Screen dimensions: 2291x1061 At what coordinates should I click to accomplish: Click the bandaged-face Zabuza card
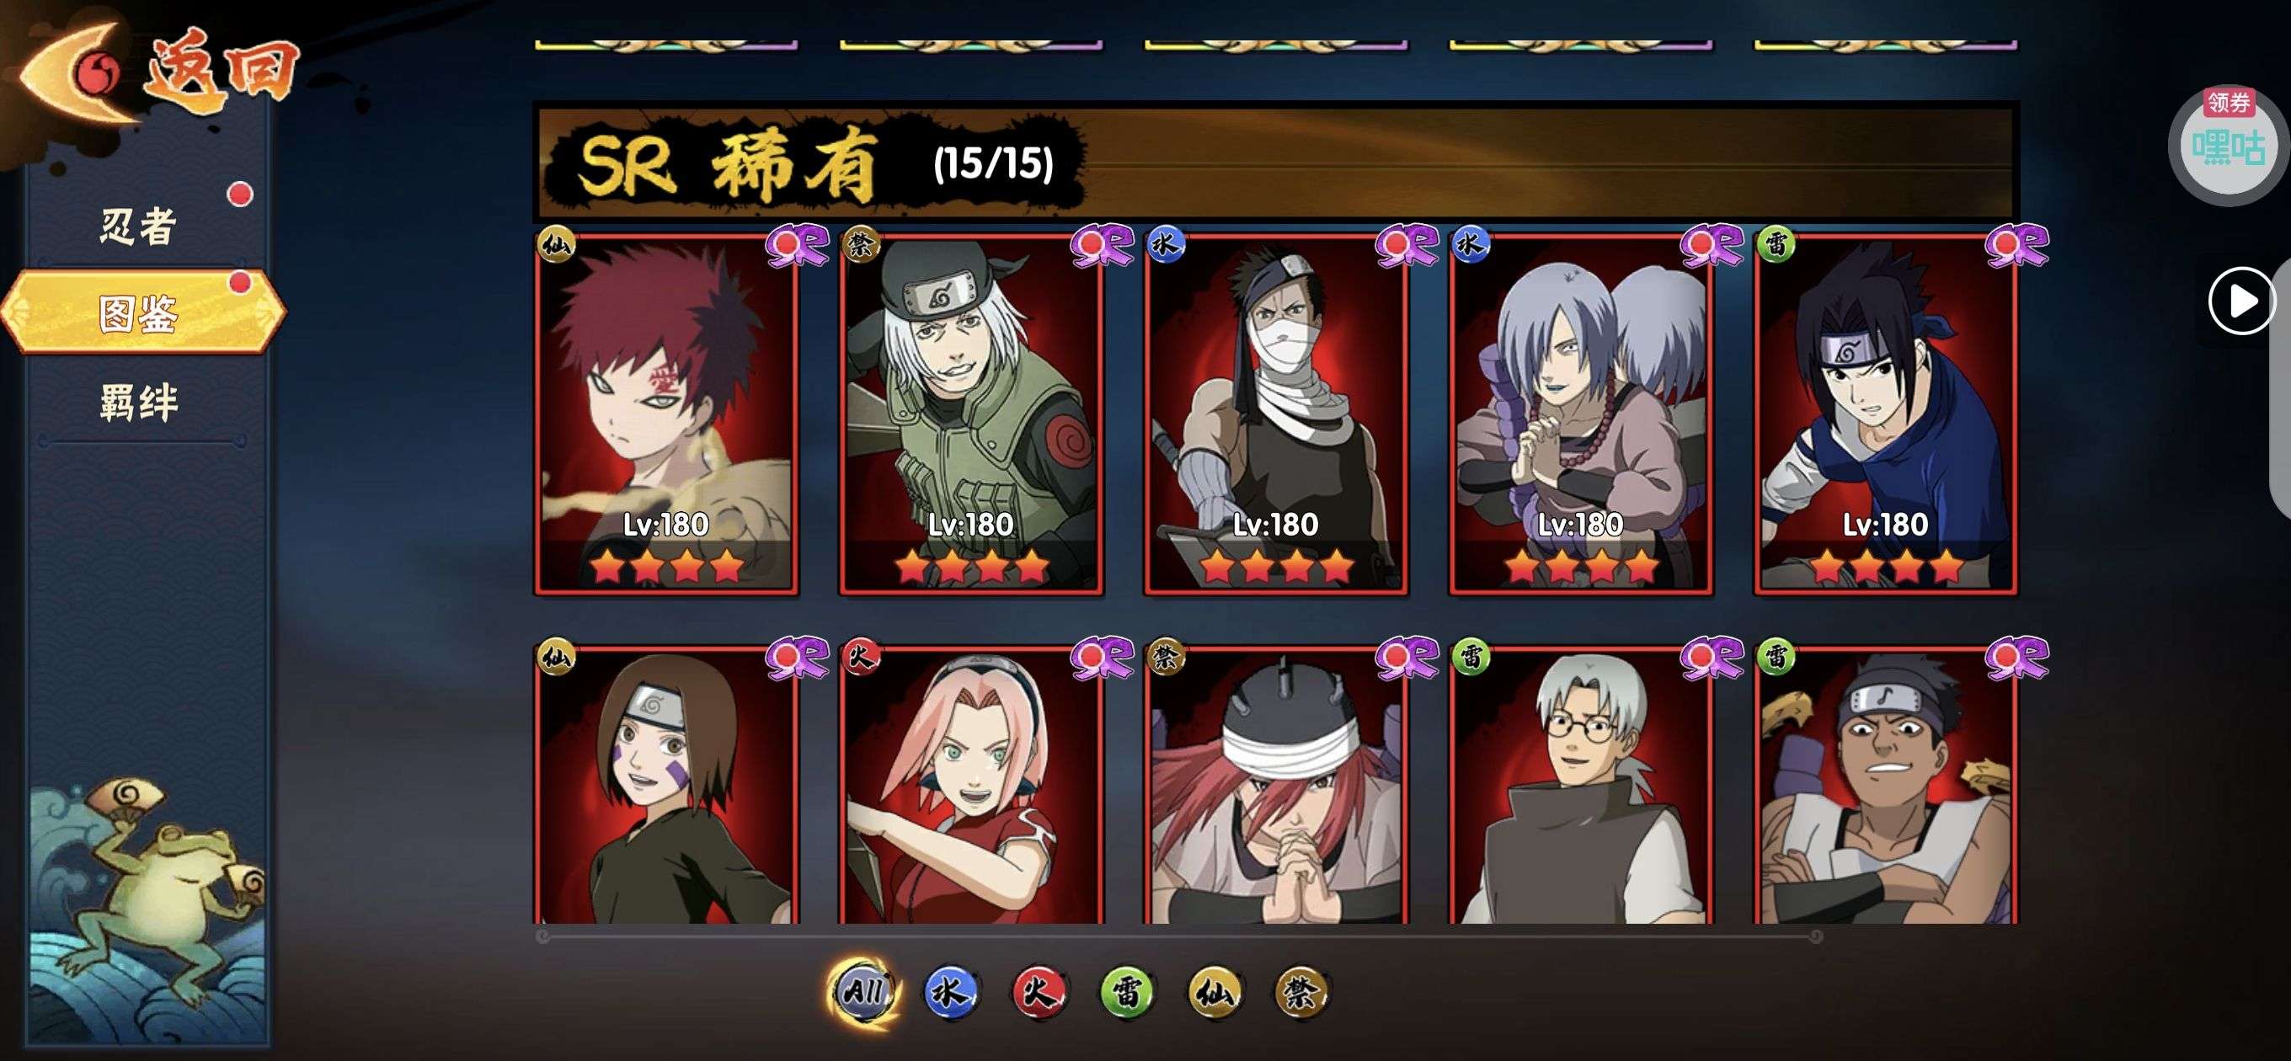coord(1275,414)
